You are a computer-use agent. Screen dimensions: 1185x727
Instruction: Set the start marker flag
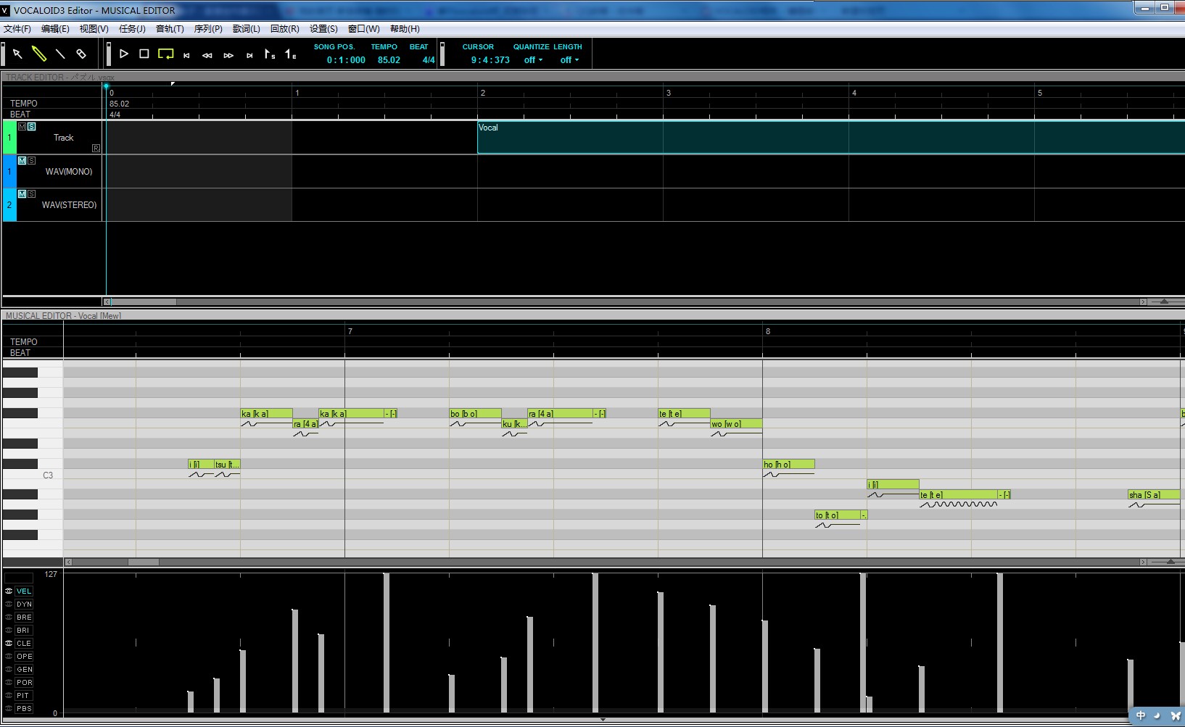[270, 54]
